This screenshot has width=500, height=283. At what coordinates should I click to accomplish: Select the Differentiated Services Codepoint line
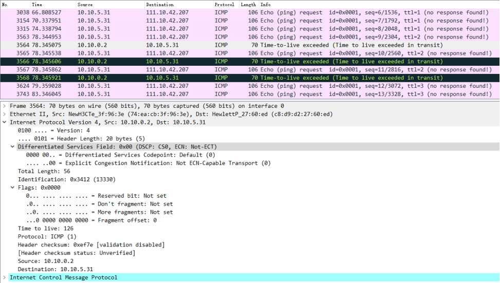point(121,155)
